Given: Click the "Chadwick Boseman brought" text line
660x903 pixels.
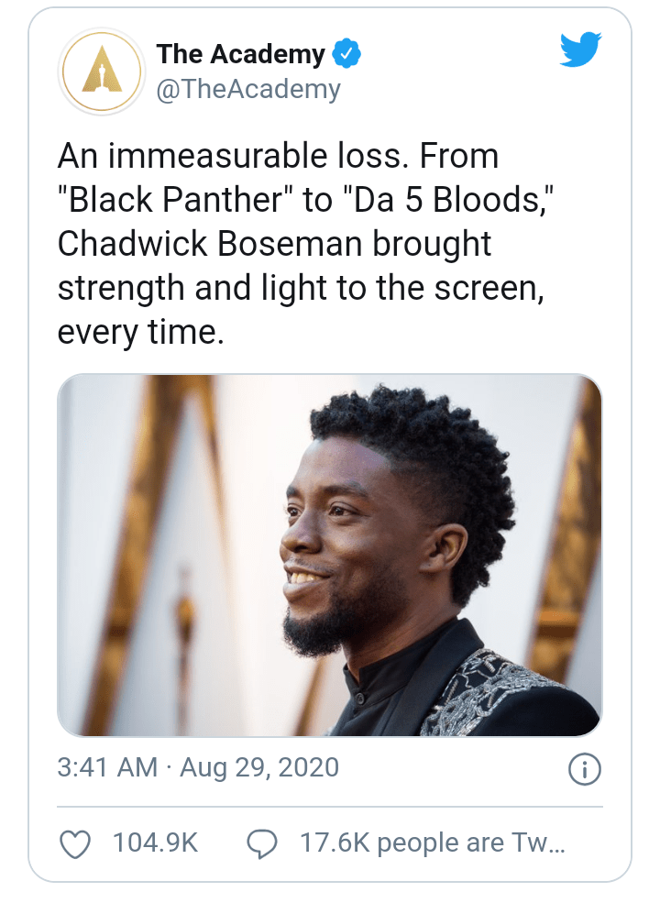Looking at the screenshot, I should (274, 245).
